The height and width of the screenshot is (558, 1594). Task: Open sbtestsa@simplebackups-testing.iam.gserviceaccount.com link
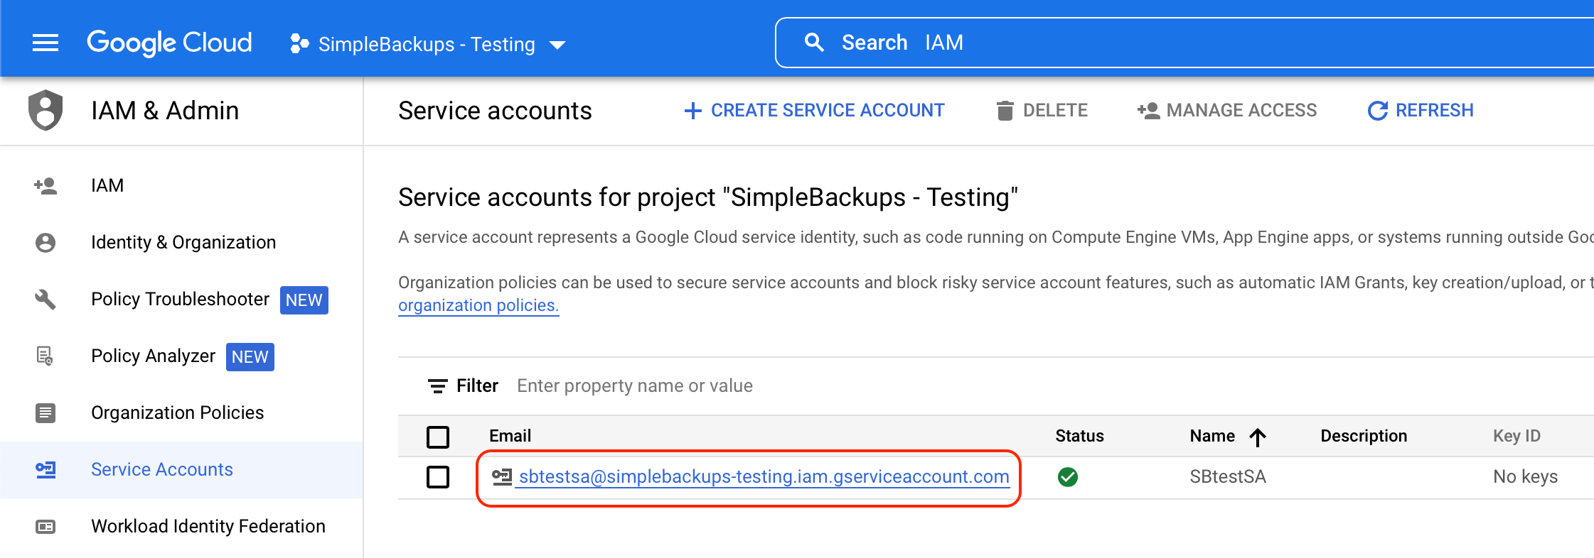click(764, 476)
